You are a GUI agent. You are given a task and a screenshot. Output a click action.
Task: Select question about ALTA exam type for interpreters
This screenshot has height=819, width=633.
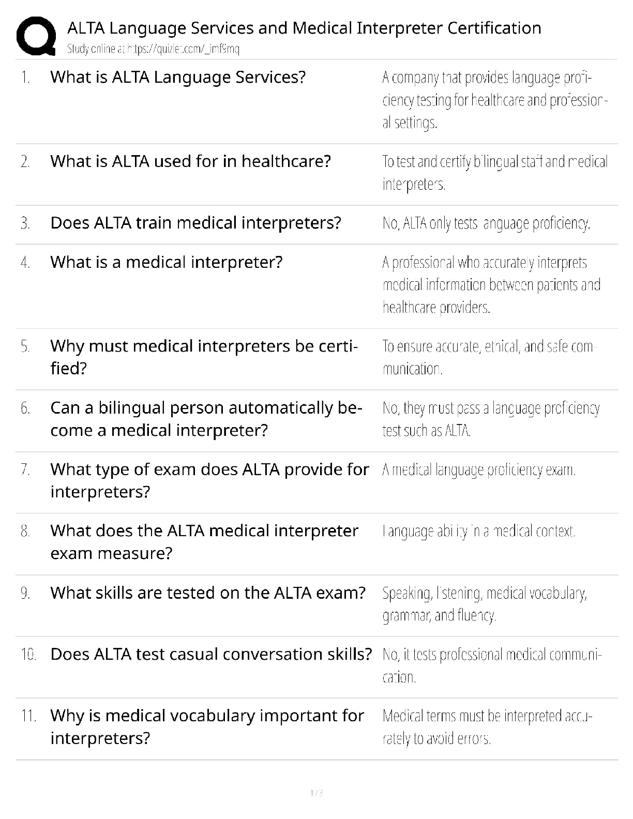[x=209, y=480]
